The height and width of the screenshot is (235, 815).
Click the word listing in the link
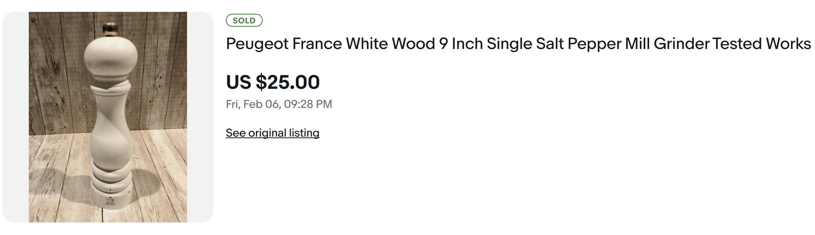tap(304, 133)
